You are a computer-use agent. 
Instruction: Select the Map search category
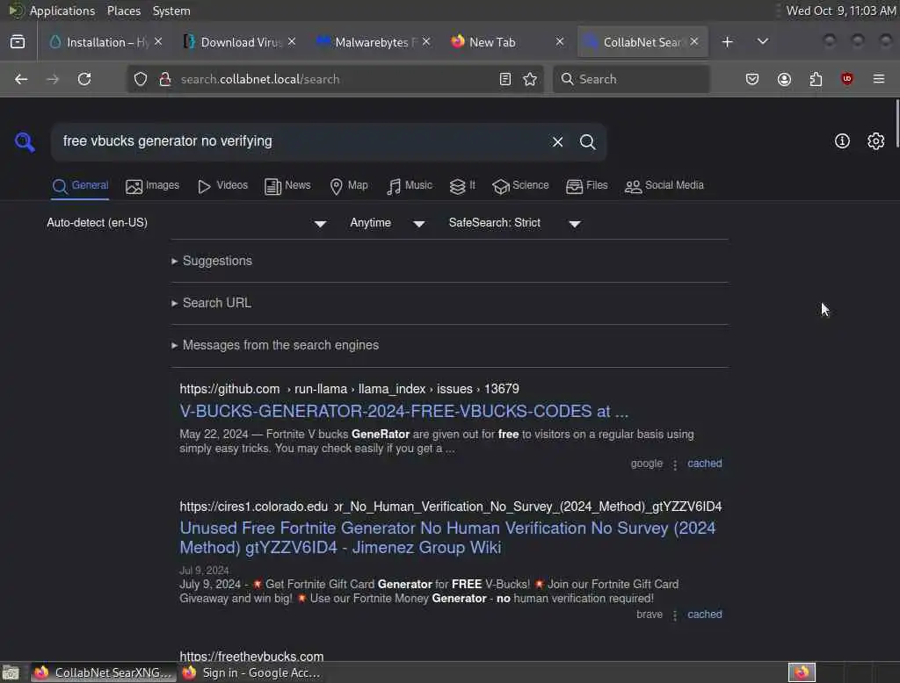pyautogui.click(x=349, y=186)
